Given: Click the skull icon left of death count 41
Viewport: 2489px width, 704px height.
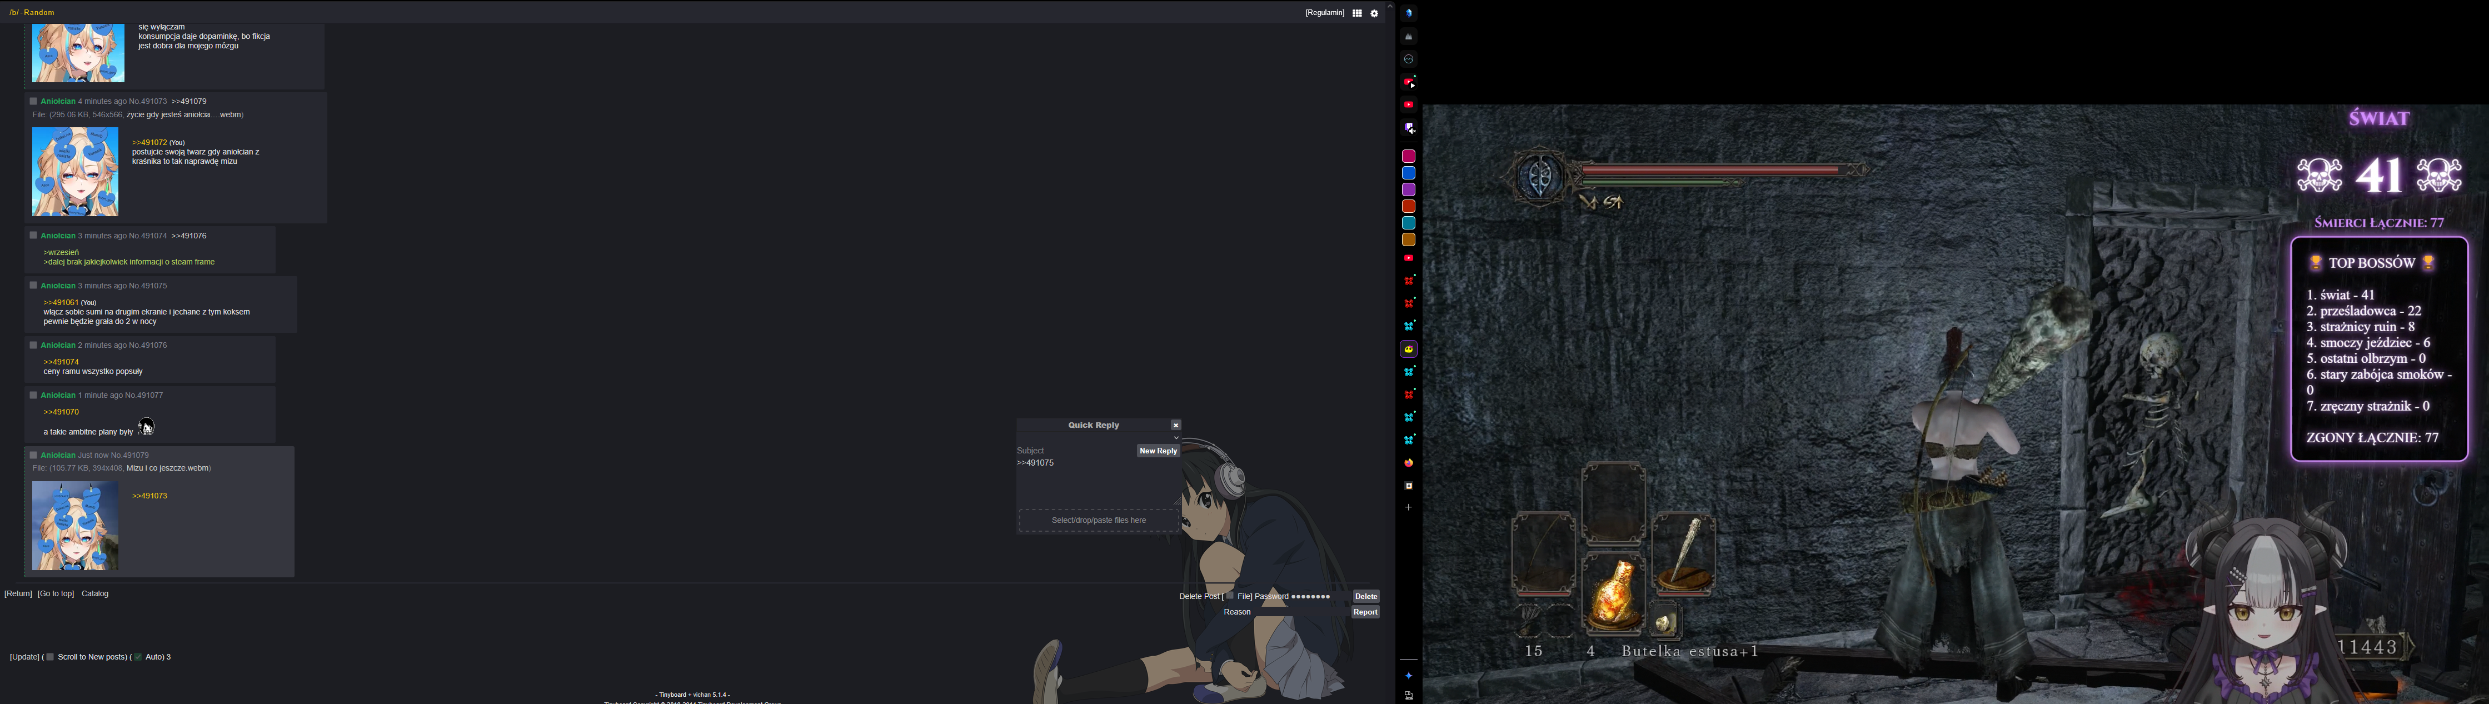Looking at the screenshot, I should tap(2319, 176).
